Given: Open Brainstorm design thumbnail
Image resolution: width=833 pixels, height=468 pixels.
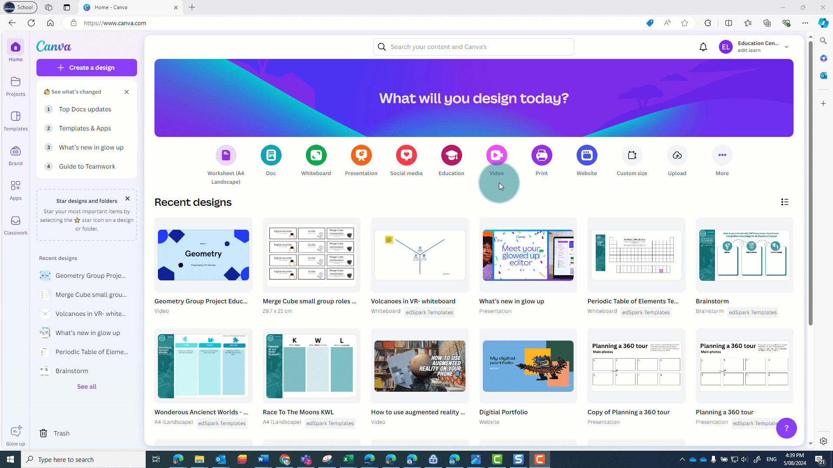Looking at the screenshot, I should 744,255.
